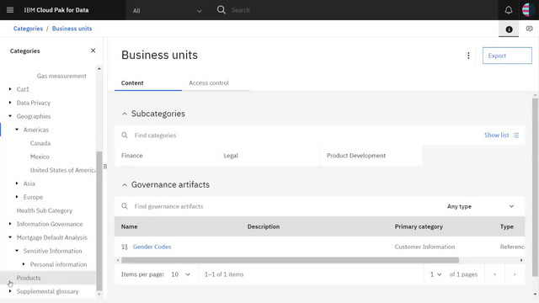
Task: Expand the Europe tree node
Action: pos(17,196)
